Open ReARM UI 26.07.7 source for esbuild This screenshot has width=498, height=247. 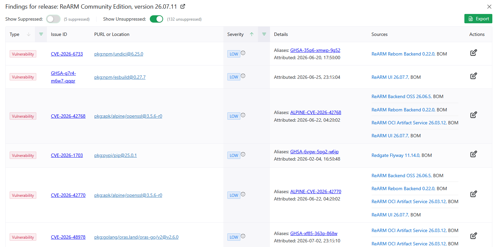(x=390, y=77)
